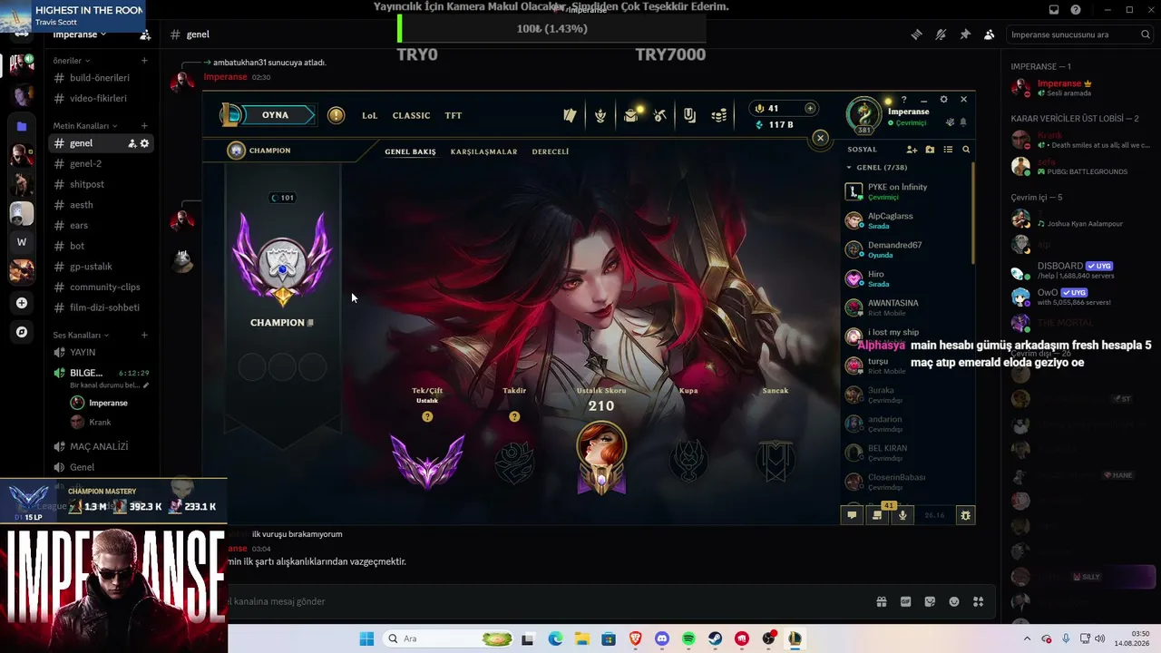The image size is (1161, 653).
Task: Select friend AlpCaglarss in the list
Action: [907, 220]
